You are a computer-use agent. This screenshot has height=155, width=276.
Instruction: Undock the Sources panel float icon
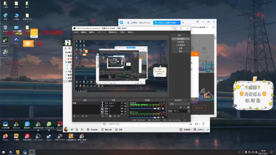pyautogui.click(x=127, y=100)
